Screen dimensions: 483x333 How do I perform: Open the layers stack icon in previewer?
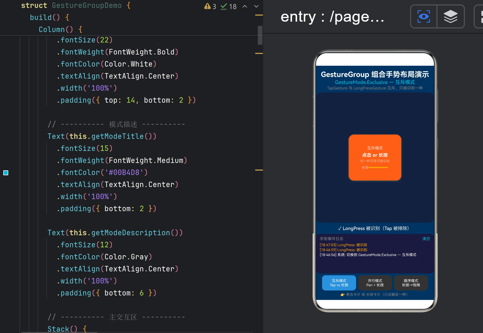click(450, 16)
